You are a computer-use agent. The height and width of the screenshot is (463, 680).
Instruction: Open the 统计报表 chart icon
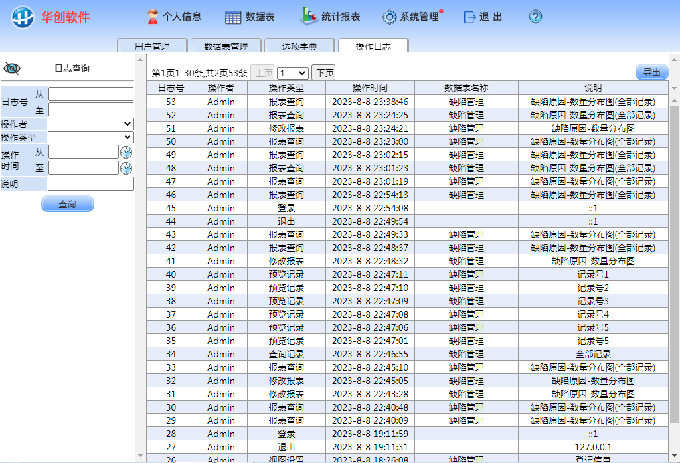[309, 16]
